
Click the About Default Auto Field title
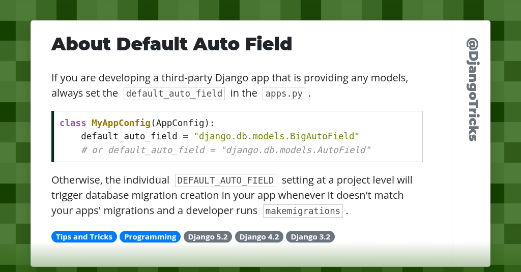(x=172, y=44)
